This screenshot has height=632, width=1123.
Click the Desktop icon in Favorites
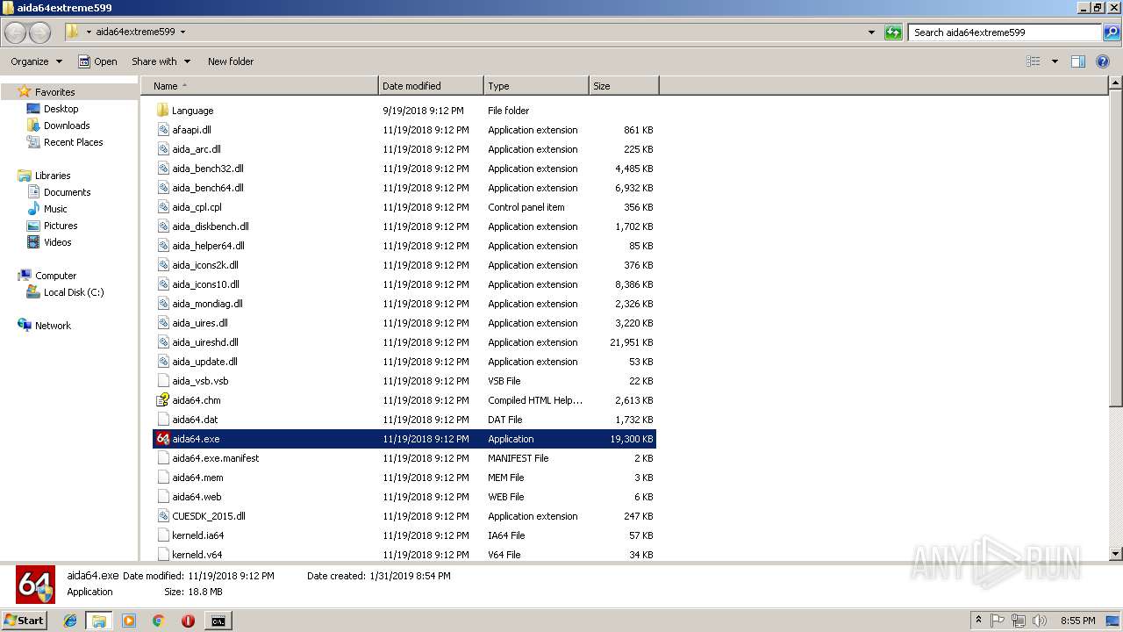[x=33, y=109]
